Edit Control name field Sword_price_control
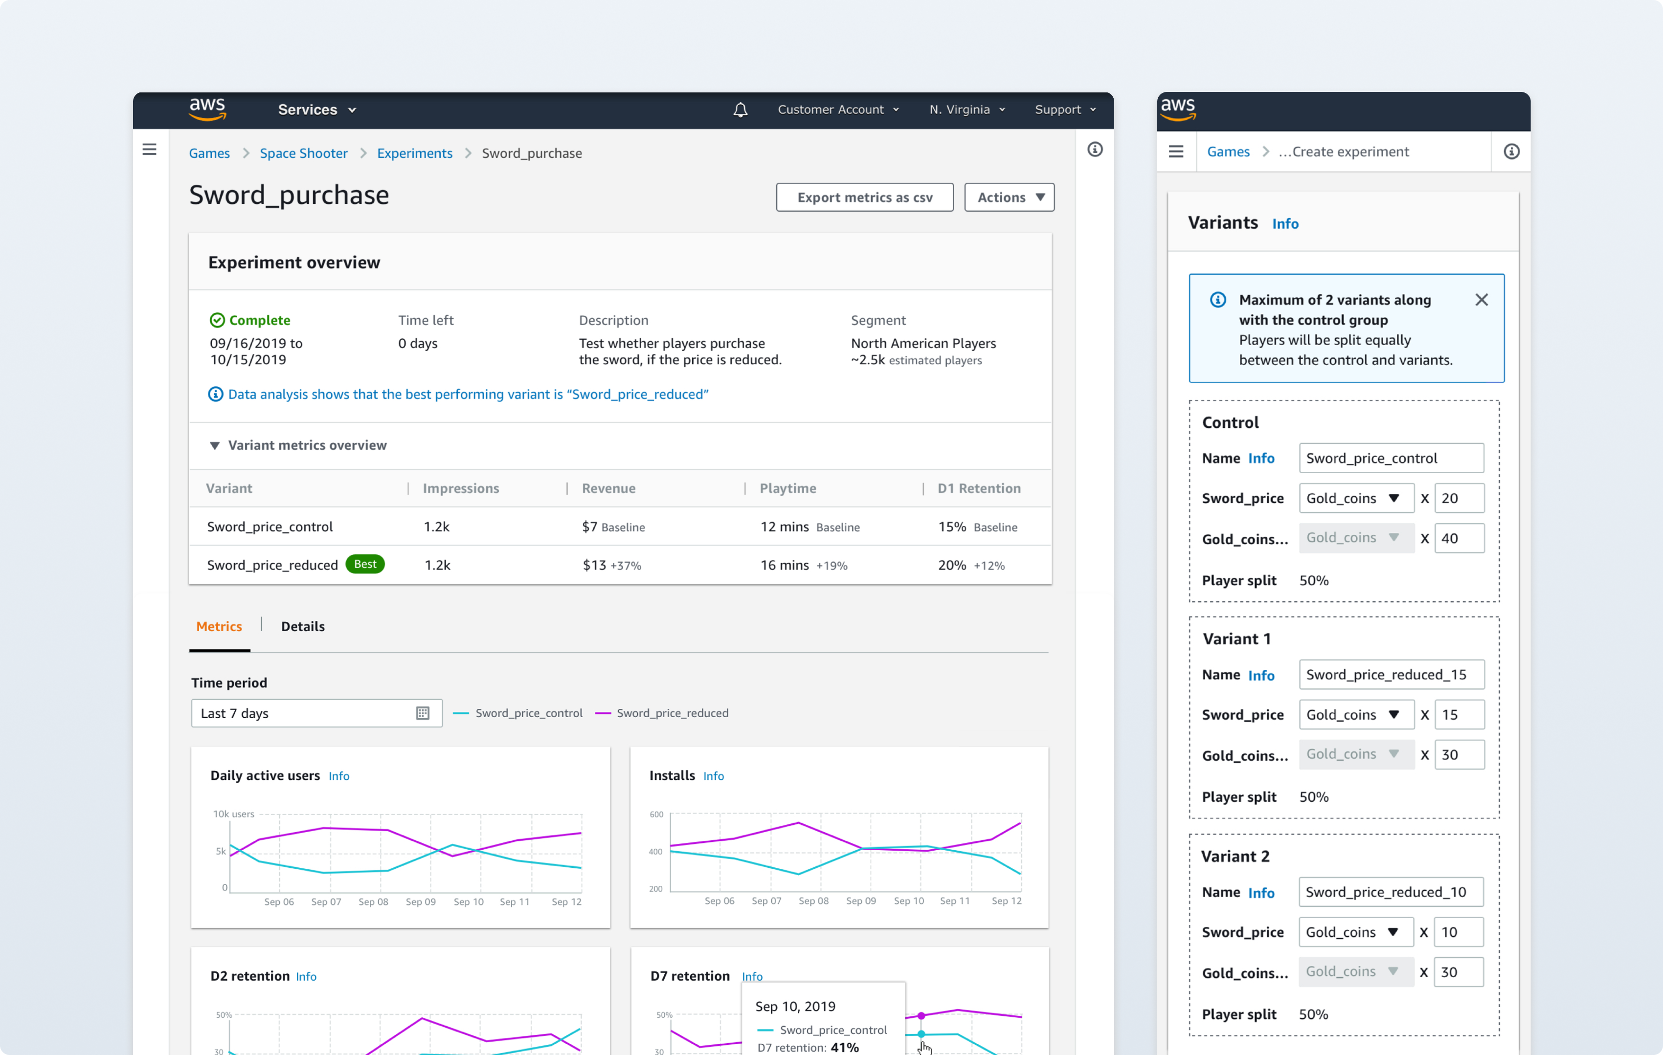 1391,459
